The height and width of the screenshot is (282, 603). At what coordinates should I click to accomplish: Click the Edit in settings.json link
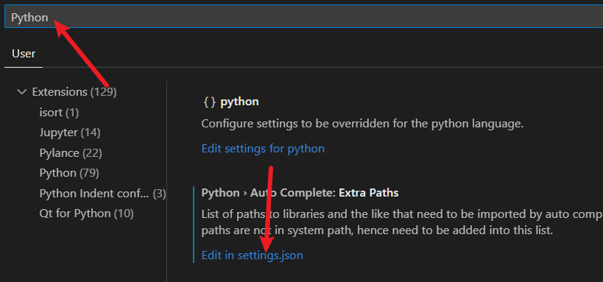tap(253, 255)
